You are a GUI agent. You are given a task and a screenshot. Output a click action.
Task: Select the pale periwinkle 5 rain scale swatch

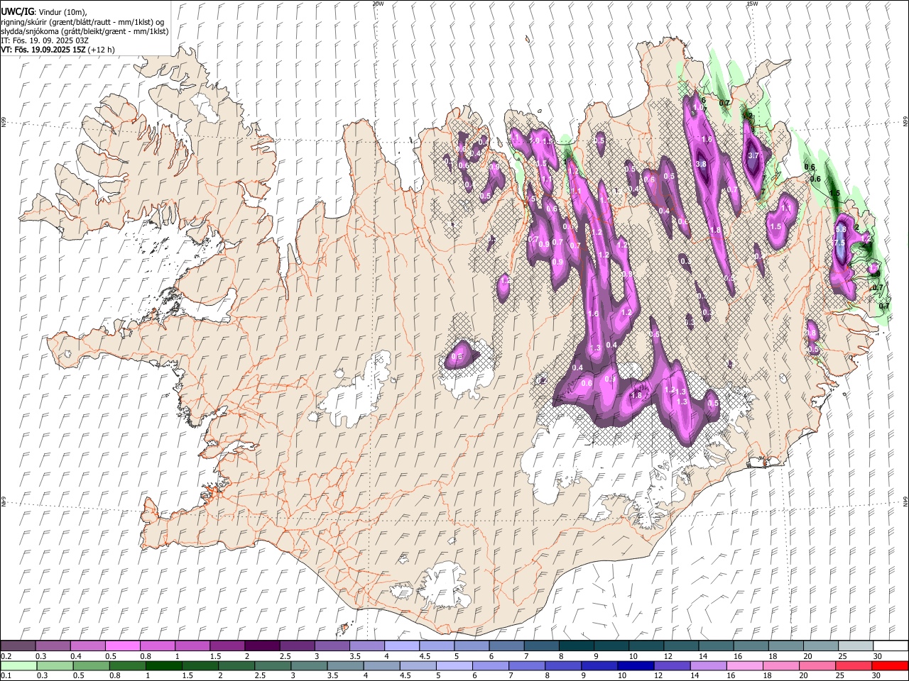[x=453, y=665]
